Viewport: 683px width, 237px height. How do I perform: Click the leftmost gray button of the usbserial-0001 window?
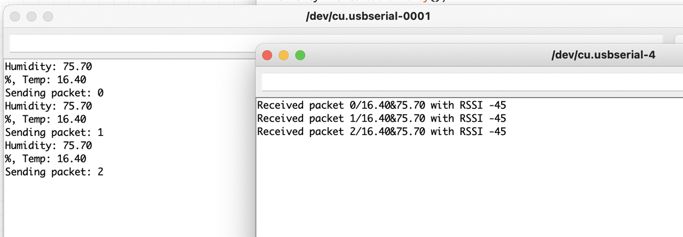coord(15,17)
